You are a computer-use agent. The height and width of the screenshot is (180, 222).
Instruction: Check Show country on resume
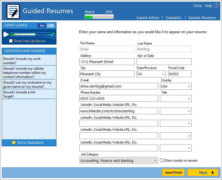click(162, 160)
